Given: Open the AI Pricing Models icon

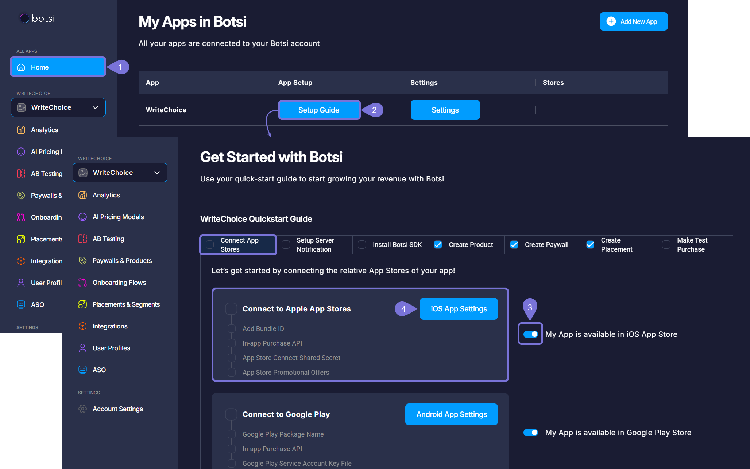Looking at the screenshot, I should pos(83,217).
